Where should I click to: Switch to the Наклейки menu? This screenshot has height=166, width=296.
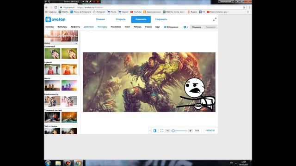[116, 27]
